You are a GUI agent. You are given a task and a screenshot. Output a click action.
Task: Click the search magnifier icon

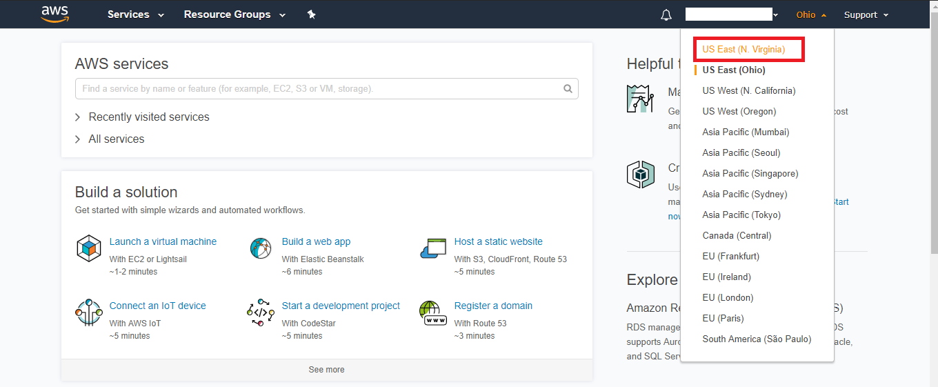(568, 89)
